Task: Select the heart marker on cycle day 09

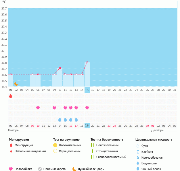Action: pos(54,108)
